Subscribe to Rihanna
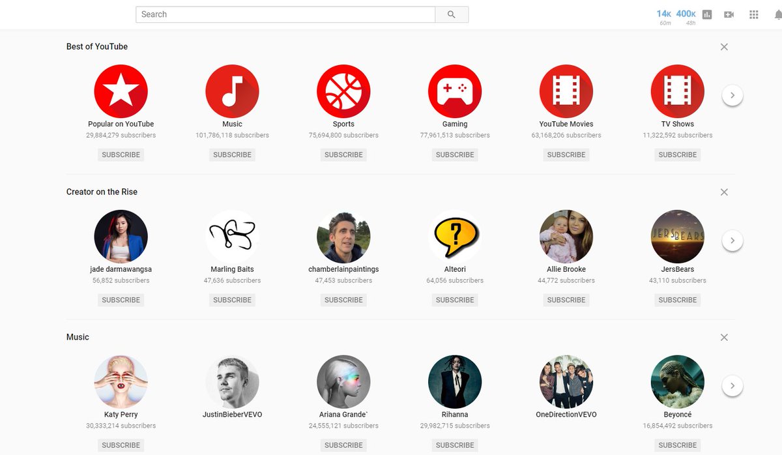The image size is (782, 455). (455, 445)
